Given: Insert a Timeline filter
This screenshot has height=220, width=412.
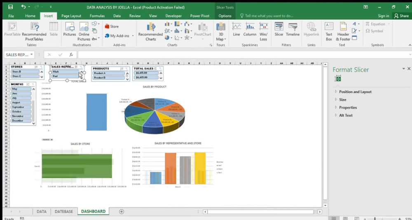Looking at the screenshot, I should (x=293, y=29).
